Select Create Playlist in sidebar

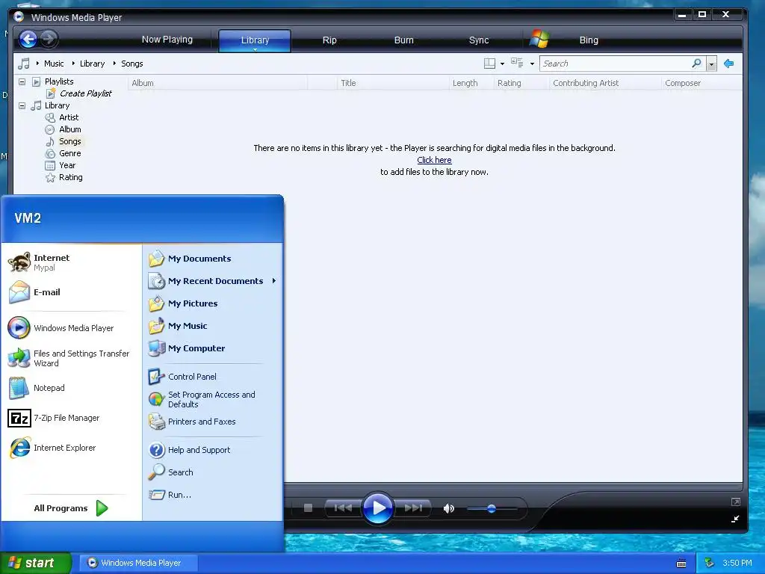[85, 93]
